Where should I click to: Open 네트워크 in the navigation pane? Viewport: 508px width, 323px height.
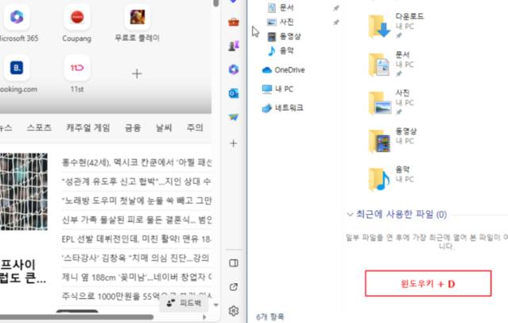pyautogui.click(x=288, y=107)
